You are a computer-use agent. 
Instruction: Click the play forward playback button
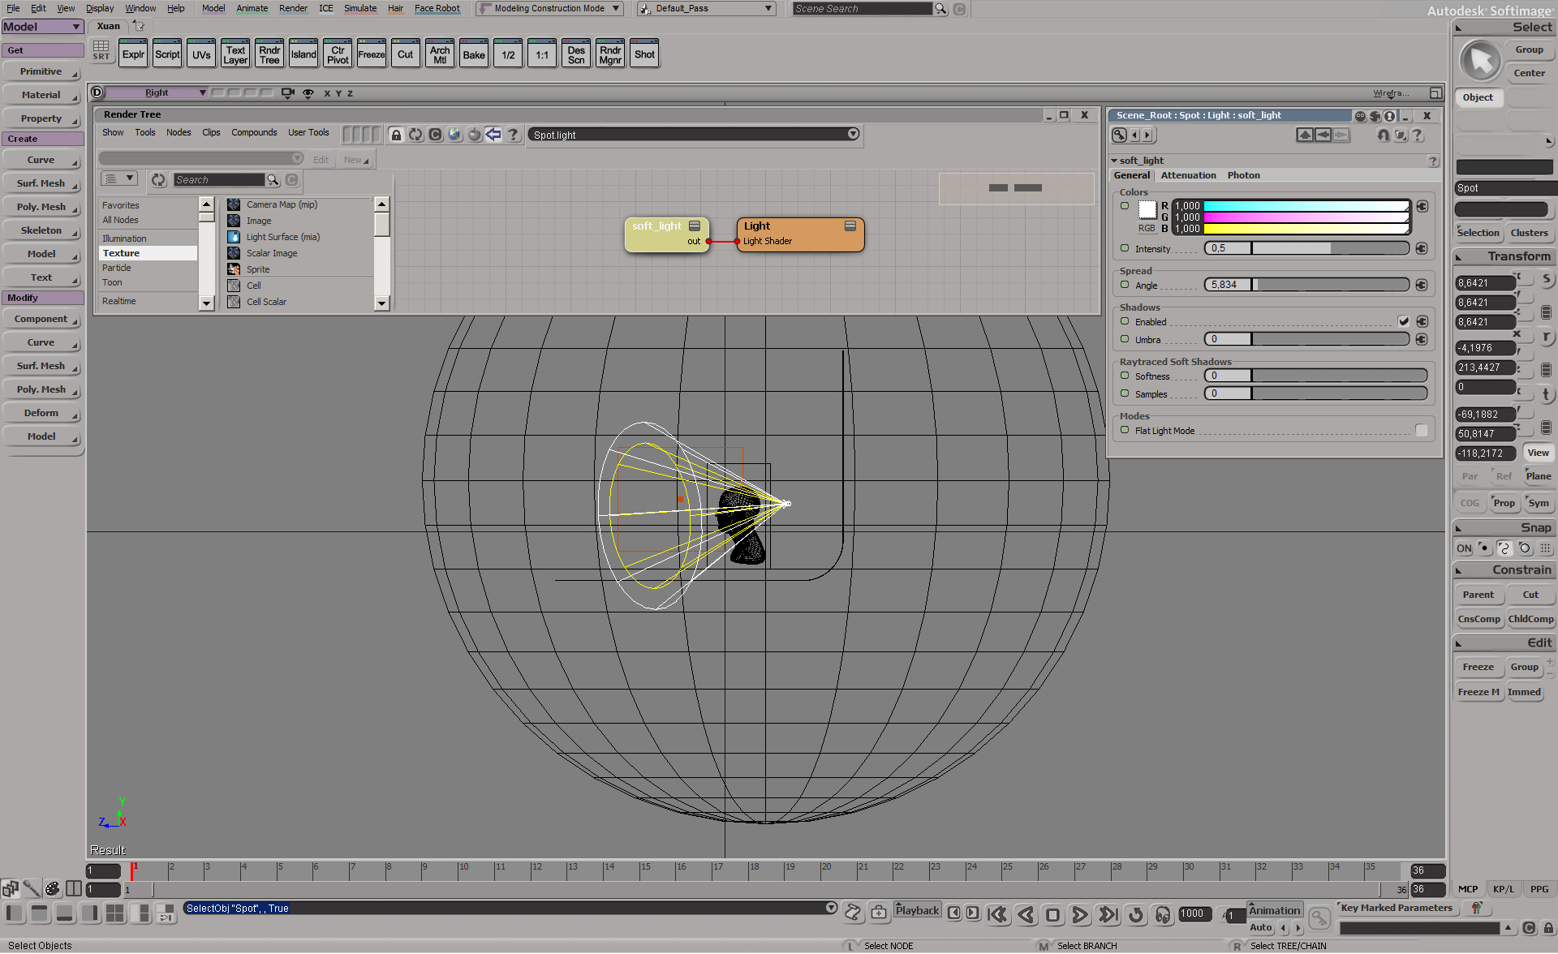1079,915
